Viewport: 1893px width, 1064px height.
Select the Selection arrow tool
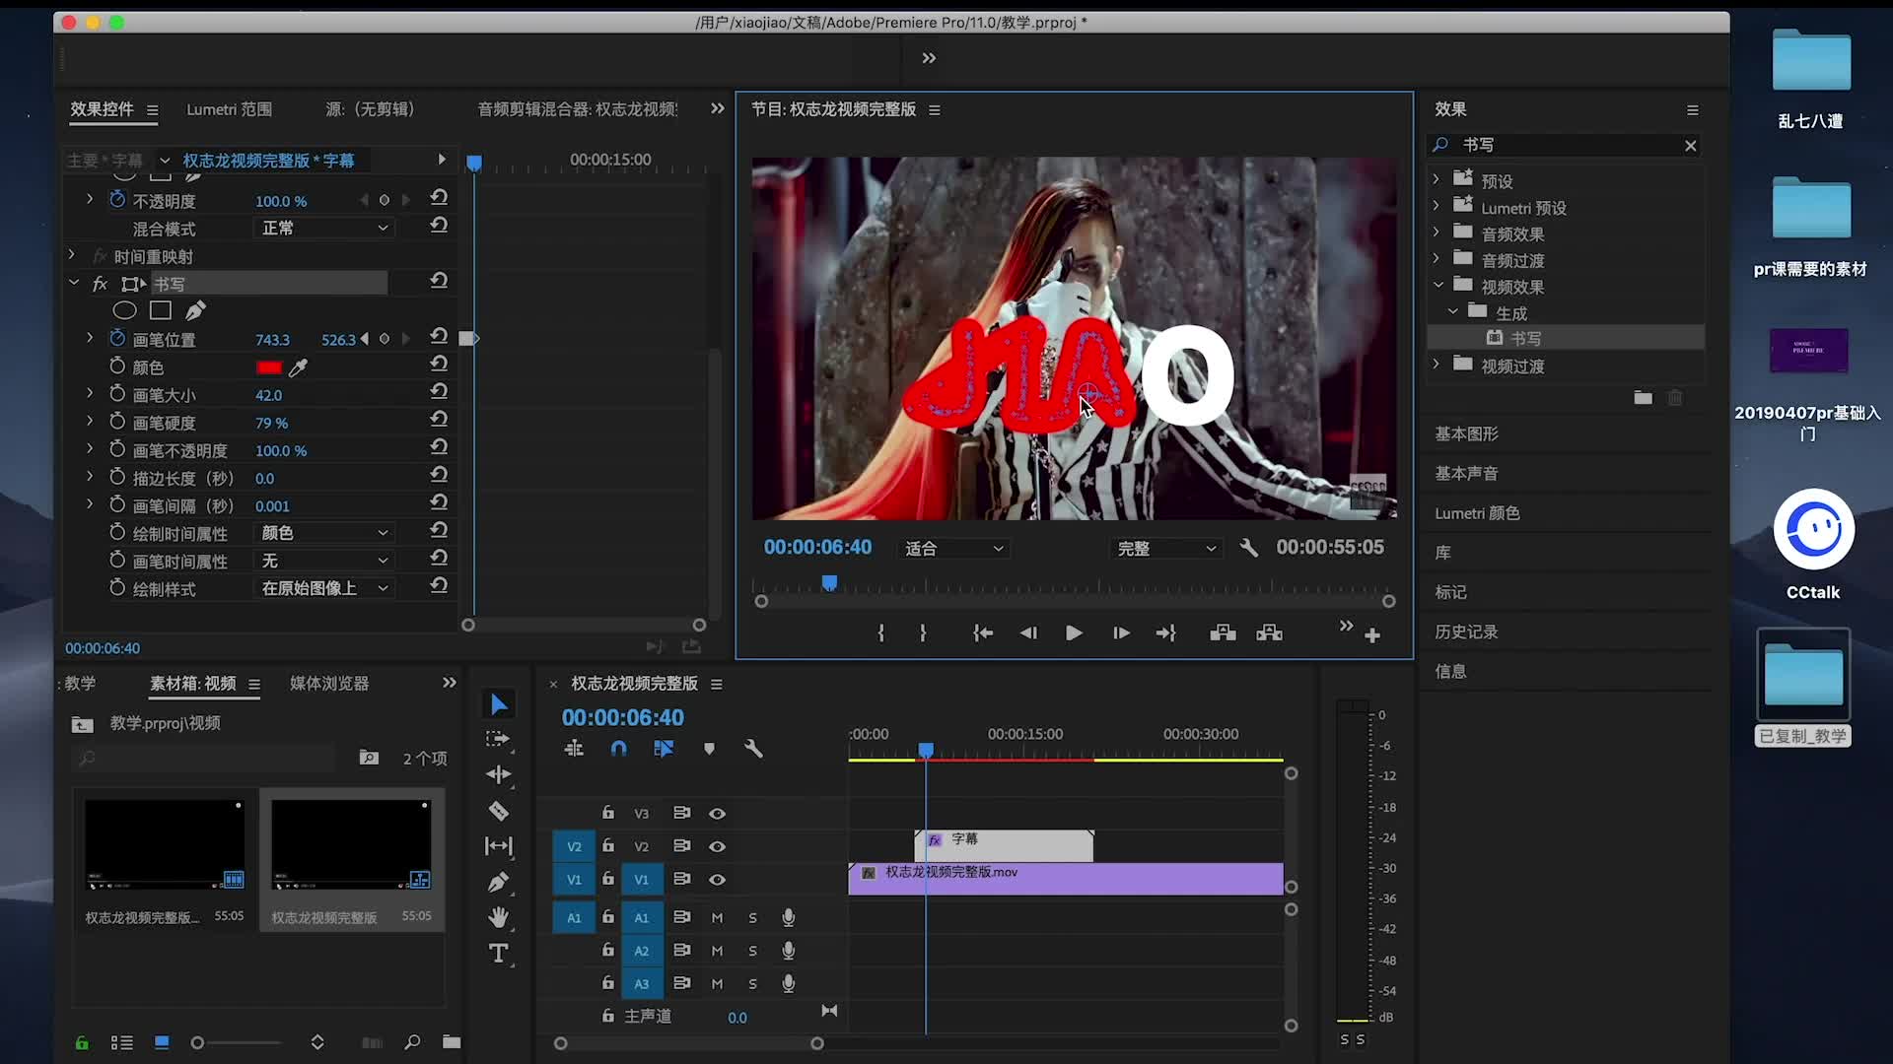[499, 704]
